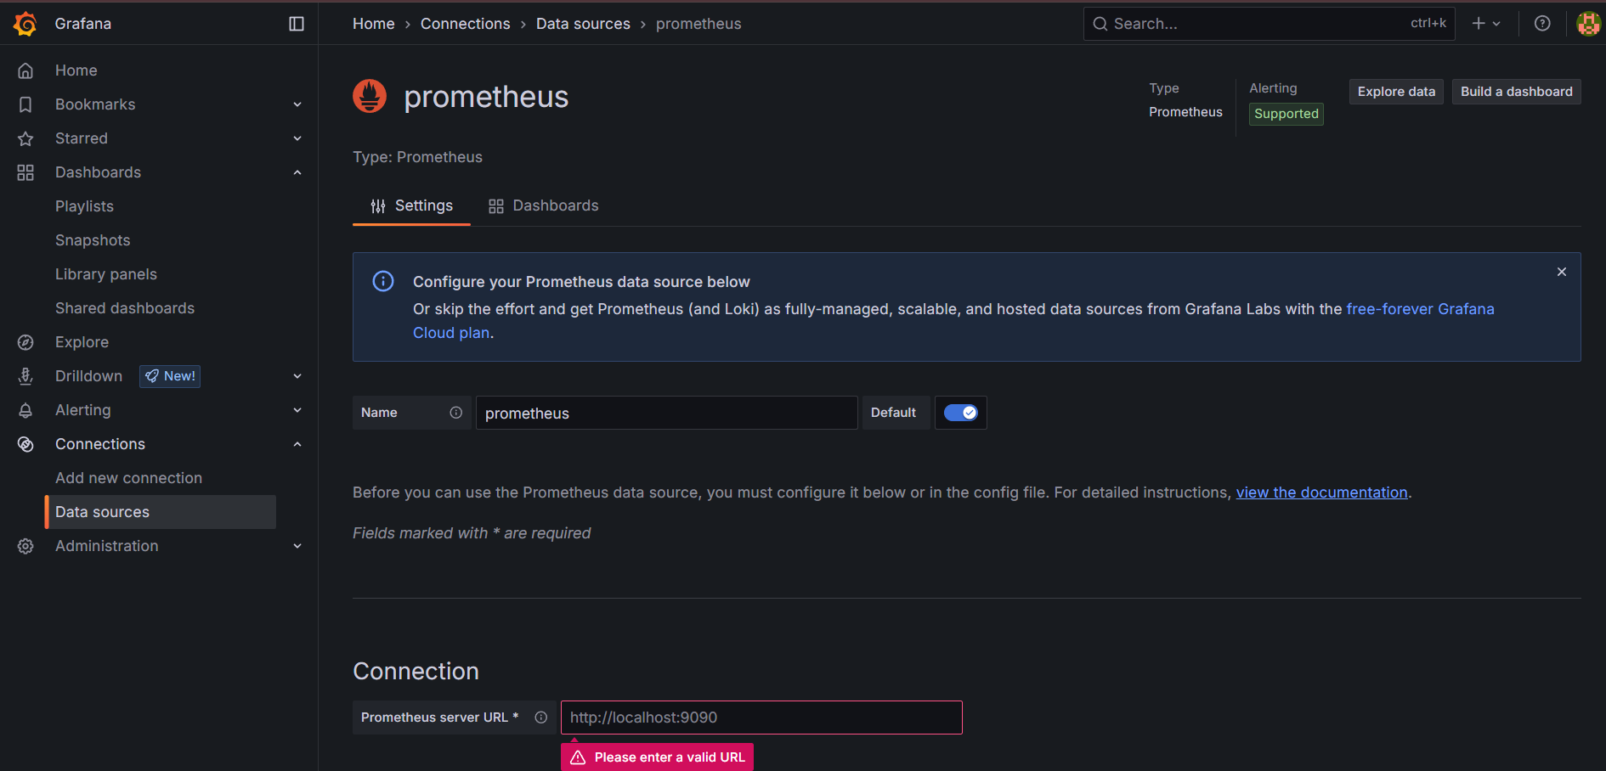1606x771 pixels.
Task: Open the dropdown arrow beside the plus icon
Action: click(x=1496, y=24)
